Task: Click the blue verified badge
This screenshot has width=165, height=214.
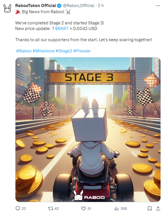Action: coord(59,6)
